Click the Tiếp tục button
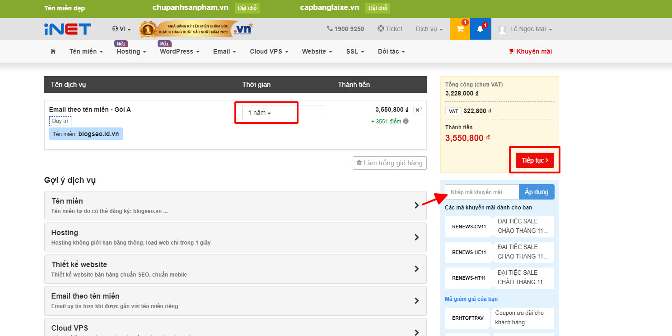Image resolution: width=672 pixels, height=336 pixels. click(x=535, y=159)
